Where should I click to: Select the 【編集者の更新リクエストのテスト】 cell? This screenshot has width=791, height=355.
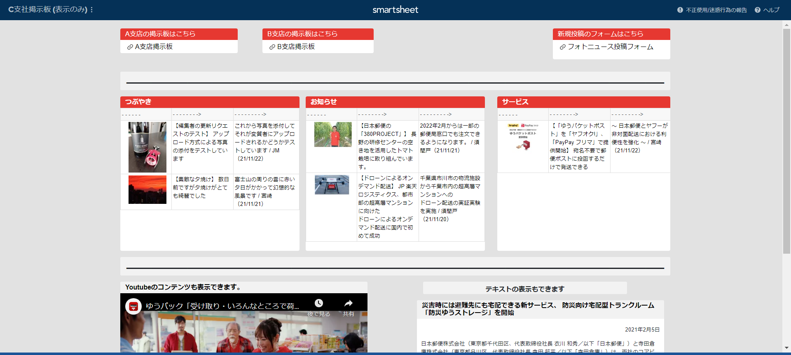point(202,147)
